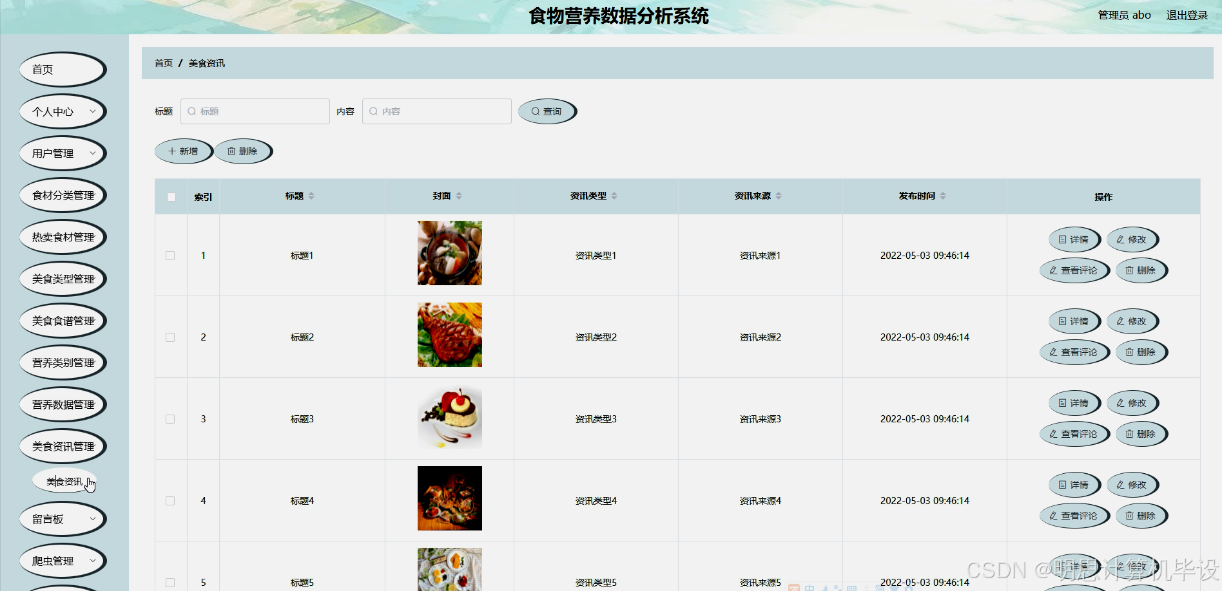Image resolution: width=1222 pixels, height=591 pixels.
Task: Expand the 用户管理 sidebar menu
Action: click(62, 153)
